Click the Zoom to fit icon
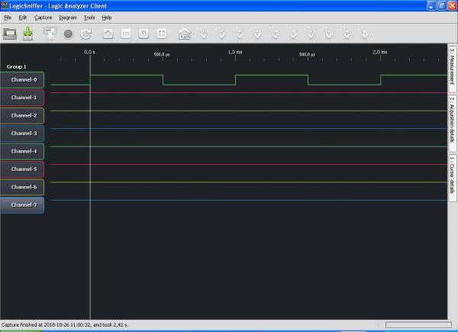This screenshot has width=458, height=332. 162,34
